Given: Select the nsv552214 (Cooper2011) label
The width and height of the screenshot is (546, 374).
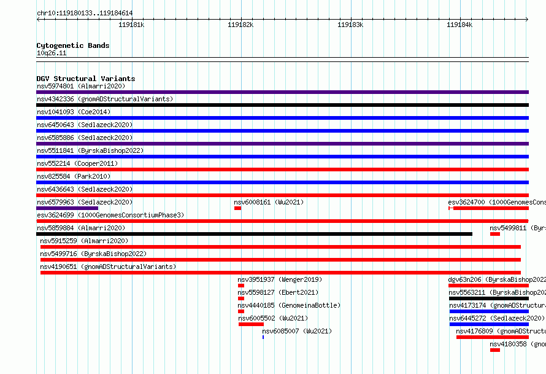Looking at the screenshot, I should click(x=77, y=163).
